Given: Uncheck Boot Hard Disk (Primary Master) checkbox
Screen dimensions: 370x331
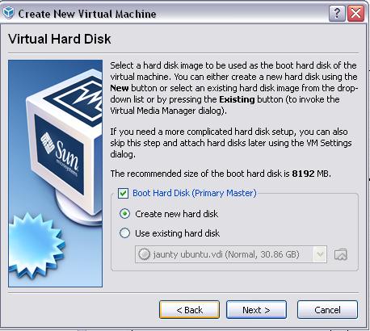Looking at the screenshot, I should [123, 193].
